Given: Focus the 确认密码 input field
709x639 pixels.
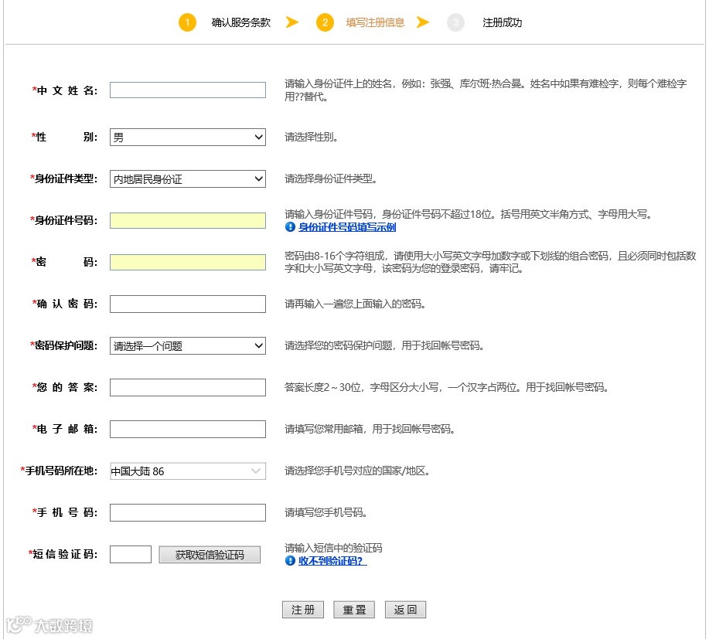Looking at the screenshot, I should click(x=188, y=304).
